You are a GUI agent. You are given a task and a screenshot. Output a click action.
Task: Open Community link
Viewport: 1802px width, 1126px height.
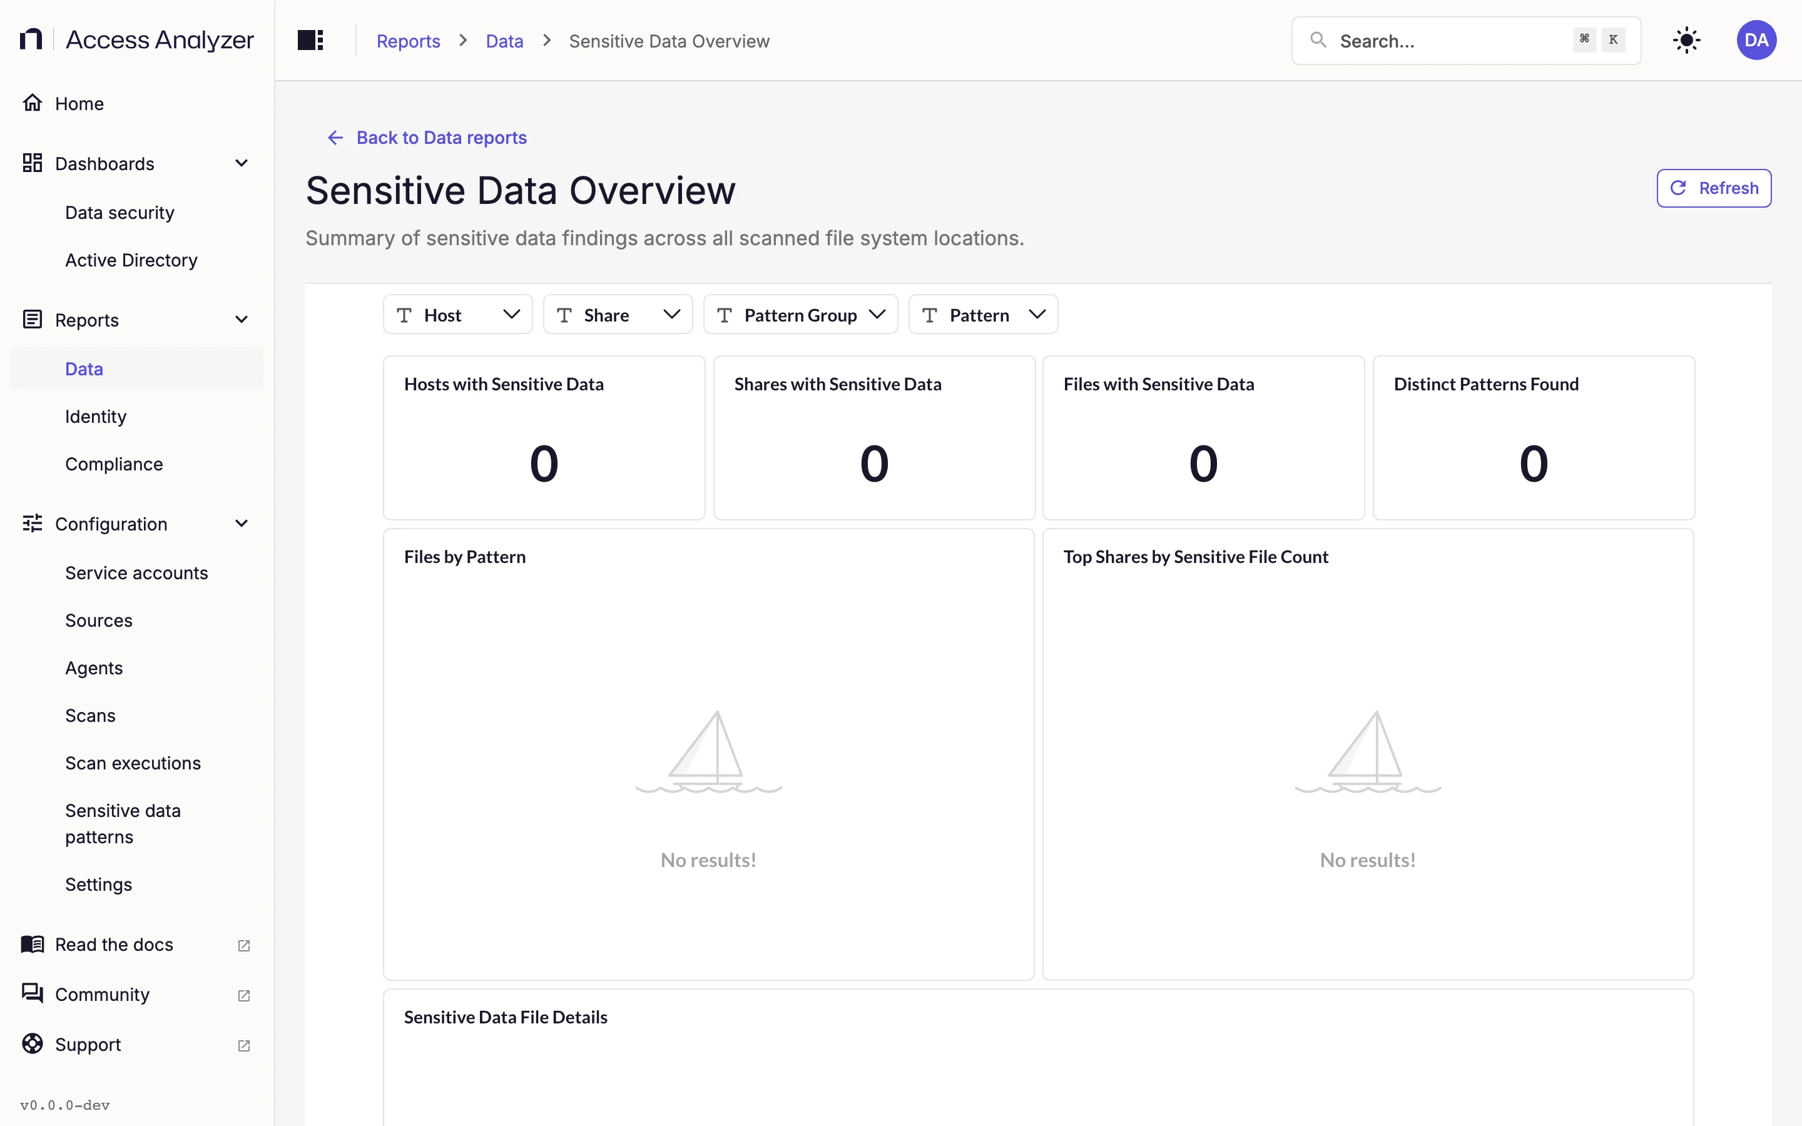[137, 994]
